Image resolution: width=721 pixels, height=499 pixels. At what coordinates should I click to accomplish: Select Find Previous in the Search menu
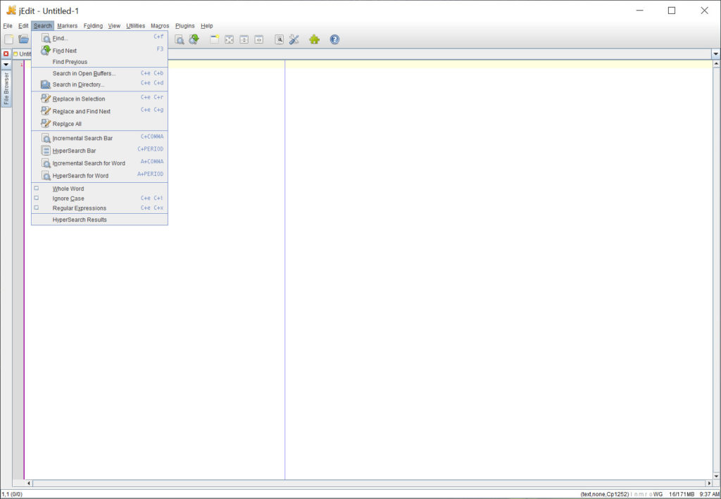[99, 62]
